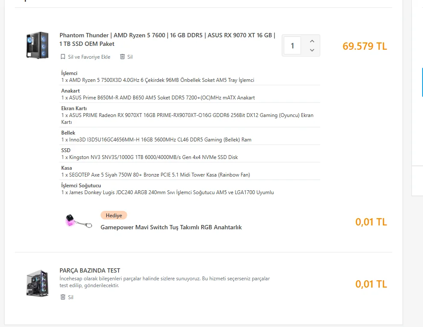Select the SEGOTEP Axe 5 Kasa line
The width and height of the screenshot is (423, 327).
[156, 175]
